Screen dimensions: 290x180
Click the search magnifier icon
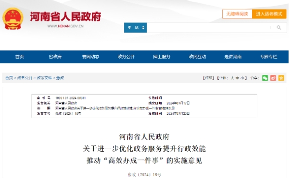279,28
